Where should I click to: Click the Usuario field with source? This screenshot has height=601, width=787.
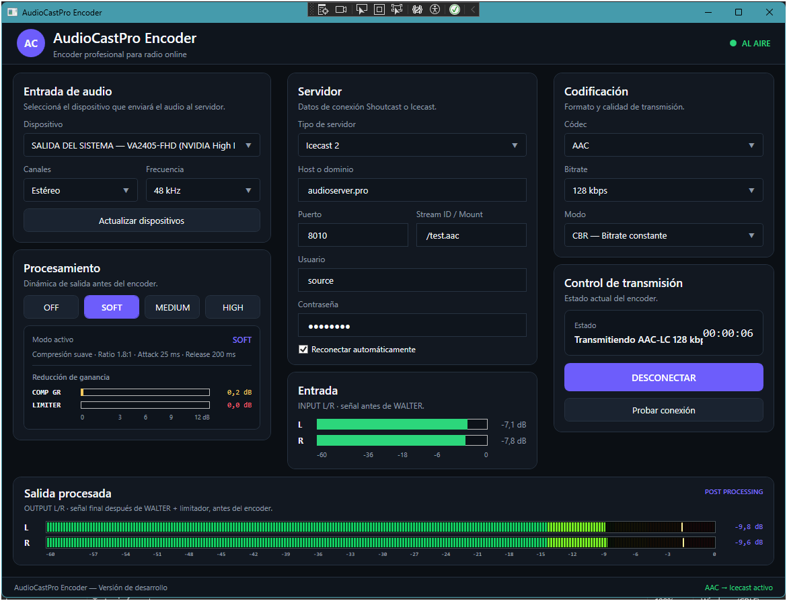[412, 280]
